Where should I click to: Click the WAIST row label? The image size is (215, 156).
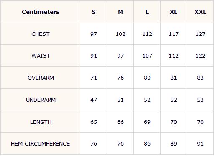click(x=41, y=56)
